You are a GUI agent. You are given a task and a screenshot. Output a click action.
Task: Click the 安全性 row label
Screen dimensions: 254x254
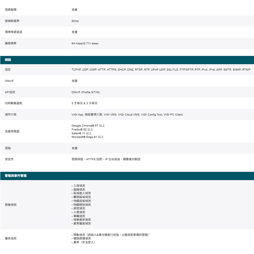[9, 159]
